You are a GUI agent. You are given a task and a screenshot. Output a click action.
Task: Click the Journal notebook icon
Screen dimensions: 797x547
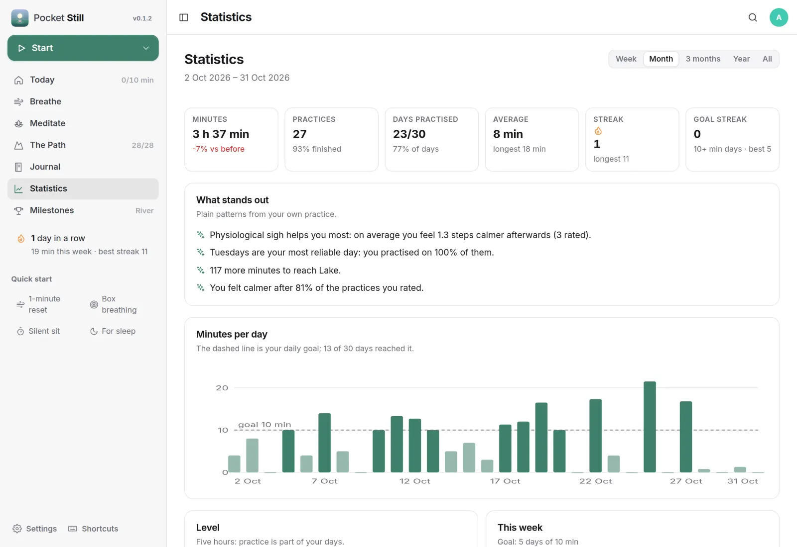point(19,167)
